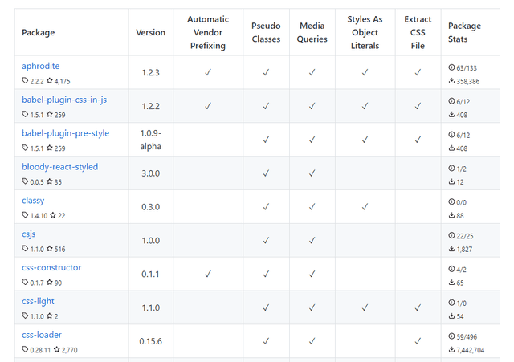Click the tag icon under babel-plugin-css-in-js
Image resolution: width=514 pixels, height=362 pixels.
[25, 114]
